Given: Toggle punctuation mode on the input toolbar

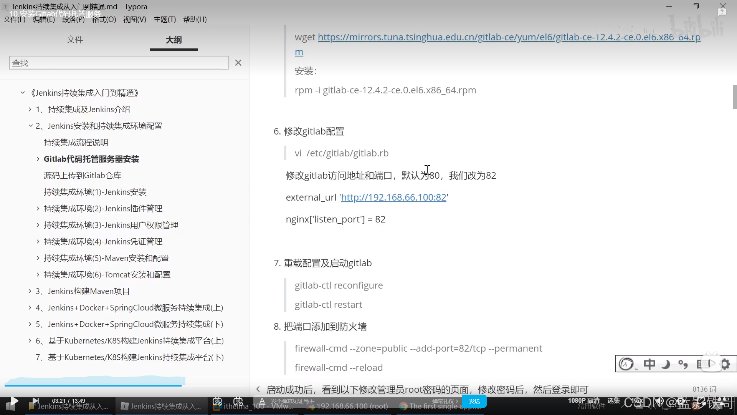Looking at the screenshot, I should coord(683,364).
